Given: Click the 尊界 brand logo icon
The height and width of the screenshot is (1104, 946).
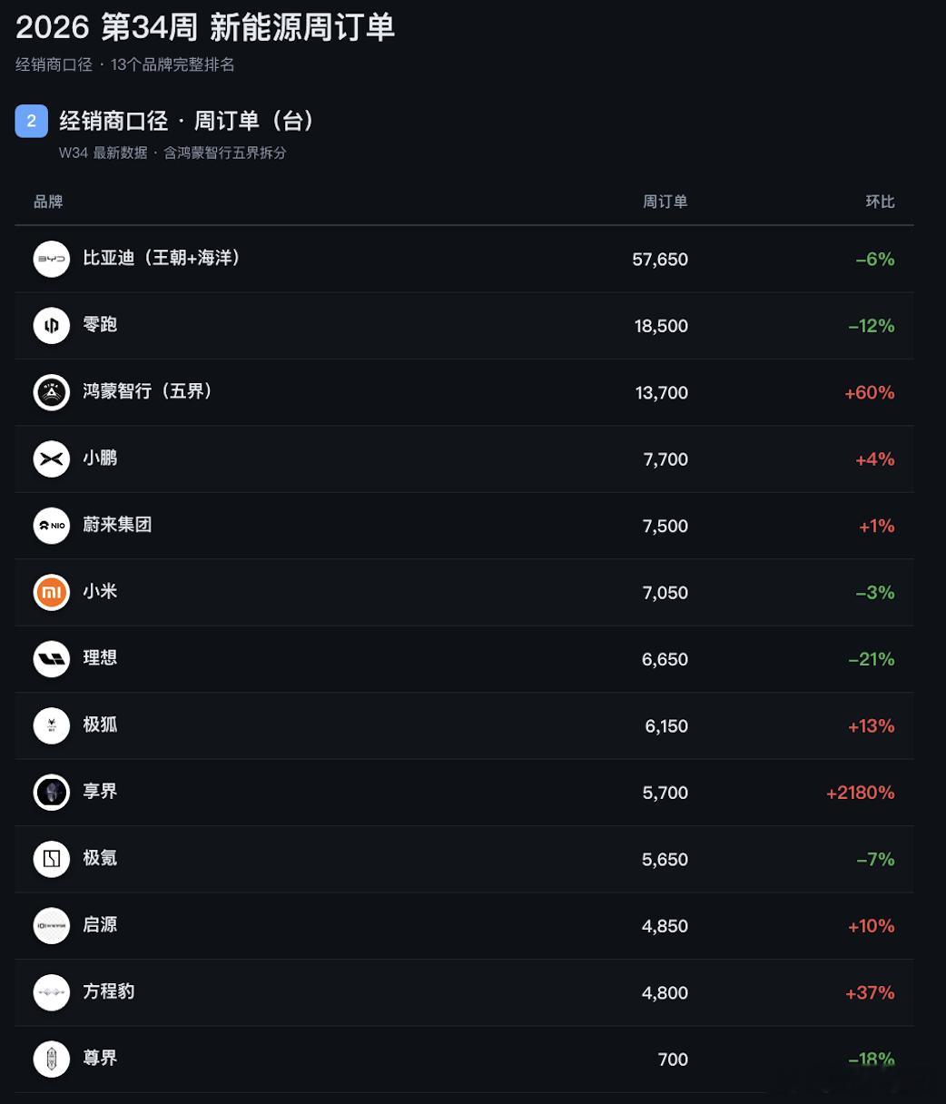Looking at the screenshot, I should pos(52,1059).
